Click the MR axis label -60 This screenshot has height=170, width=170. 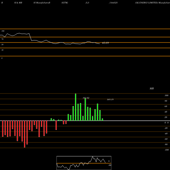166,139
